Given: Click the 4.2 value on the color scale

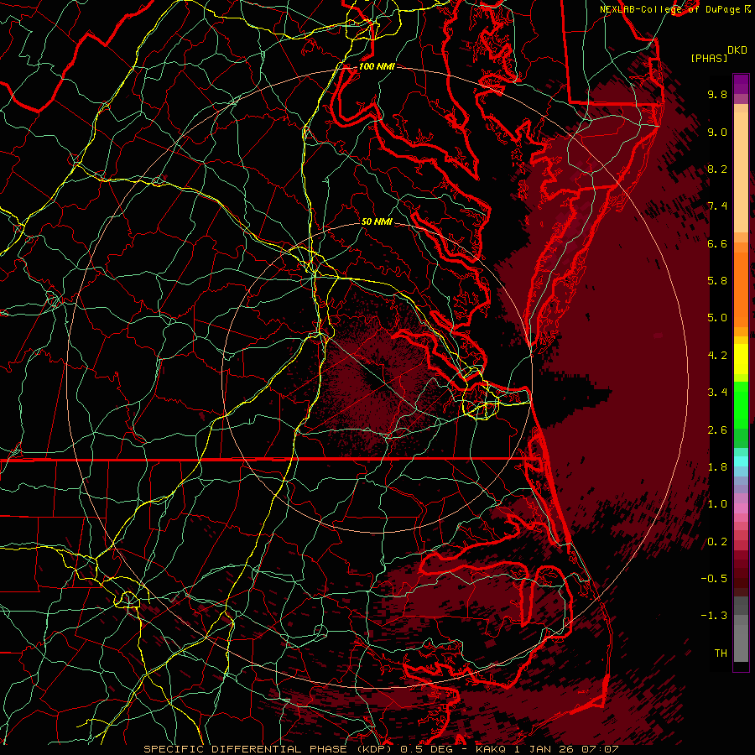Looking at the screenshot, I should pyautogui.click(x=717, y=356).
